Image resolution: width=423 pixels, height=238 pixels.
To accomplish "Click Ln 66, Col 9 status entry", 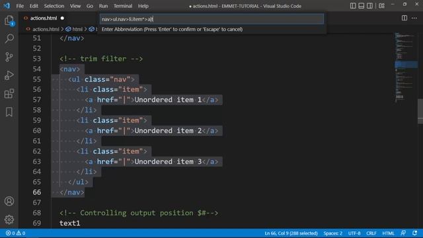I will coord(291,233).
